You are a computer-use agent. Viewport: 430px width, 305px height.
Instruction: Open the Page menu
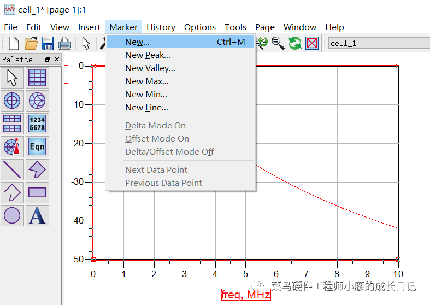click(265, 27)
